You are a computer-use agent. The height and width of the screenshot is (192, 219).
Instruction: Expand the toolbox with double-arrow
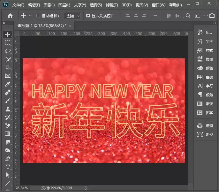pos(4,23)
